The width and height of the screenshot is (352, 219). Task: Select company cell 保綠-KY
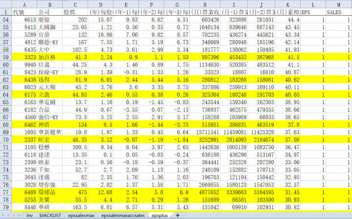coord(49,72)
